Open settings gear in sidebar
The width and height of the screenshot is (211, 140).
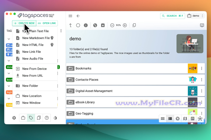point(14,118)
